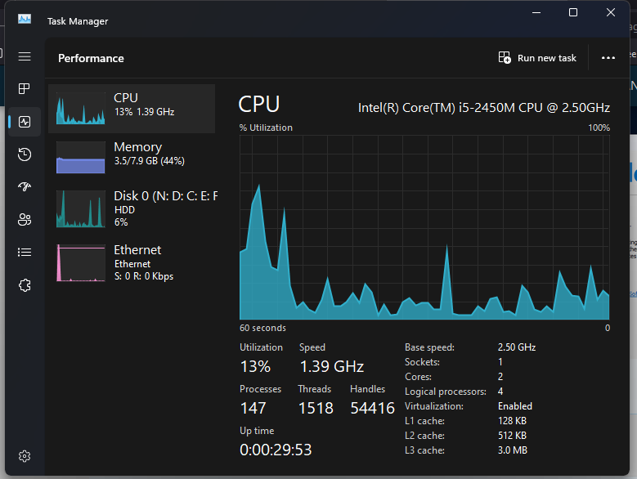Screen dimensions: 637x479
Task: Click the 3.5/7.9 GB (44%) memory text
Action: pyautogui.click(x=149, y=161)
